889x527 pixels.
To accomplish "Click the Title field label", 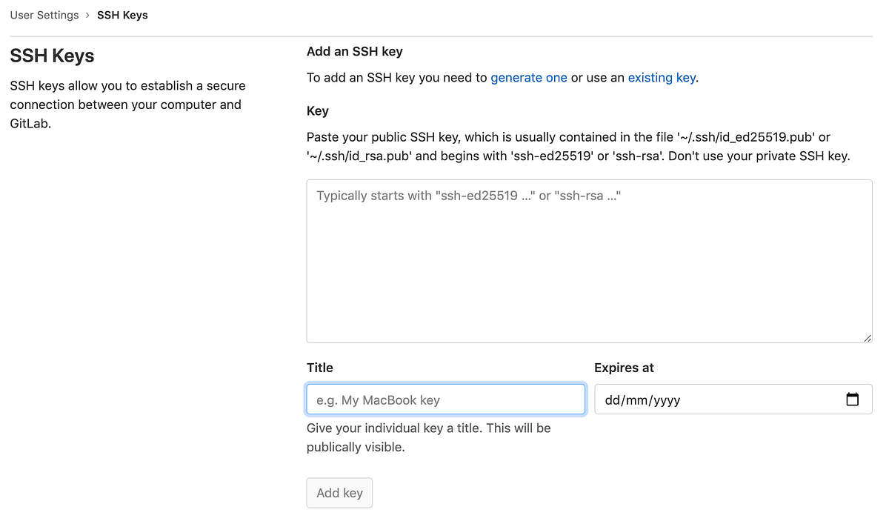I will (x=319, y=367).
